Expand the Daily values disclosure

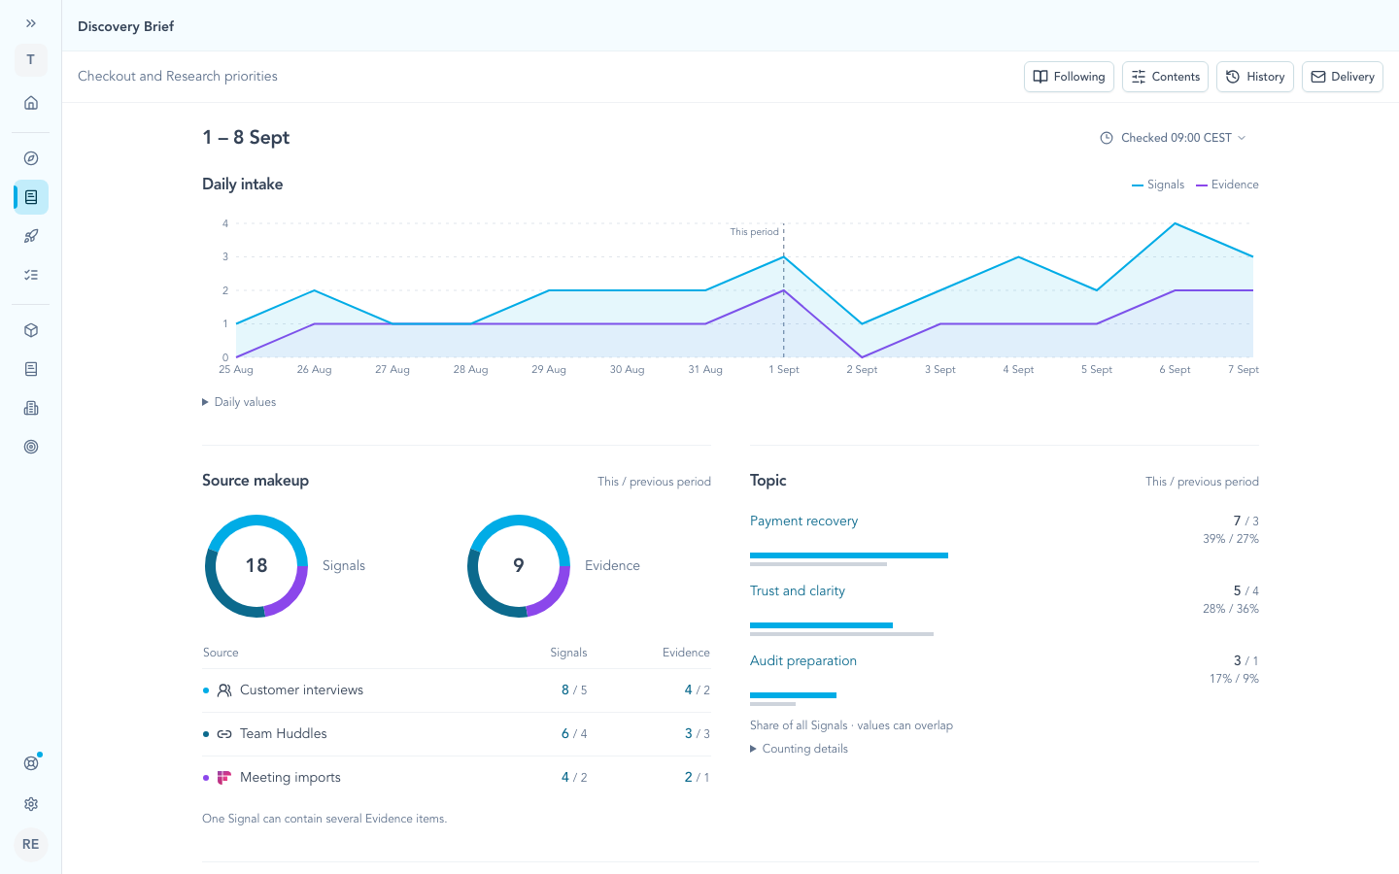tap(239, 402)
